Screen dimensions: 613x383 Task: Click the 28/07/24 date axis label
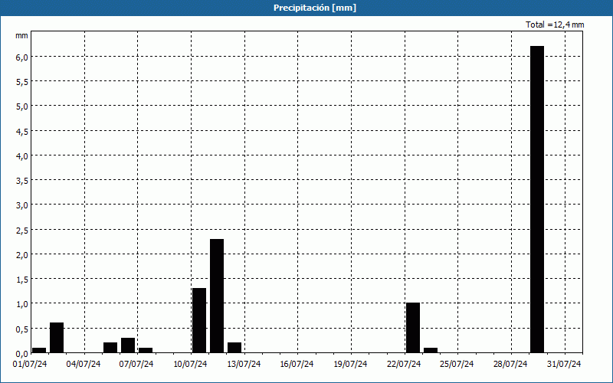510,364
